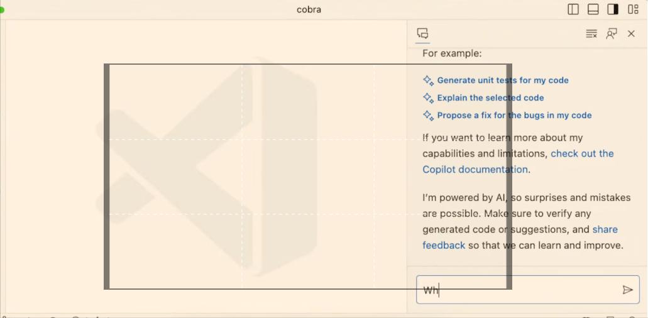Image resolution: width=648 pixels, height=318 pixels.
Task: Select the Chat tab icon in panel header
Action: click(423, 34)
